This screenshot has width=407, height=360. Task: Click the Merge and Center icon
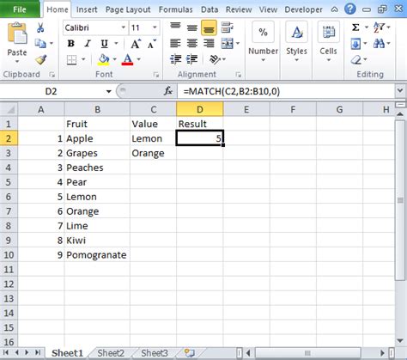tap(228, 44)
